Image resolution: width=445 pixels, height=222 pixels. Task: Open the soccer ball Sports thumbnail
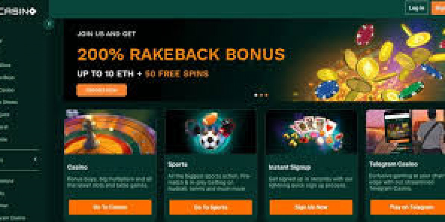(x=211, y=131)
